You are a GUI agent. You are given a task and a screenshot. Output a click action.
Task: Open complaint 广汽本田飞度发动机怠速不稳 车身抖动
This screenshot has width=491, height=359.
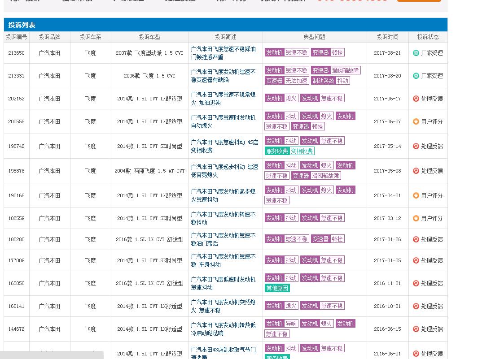pos(224,260)
